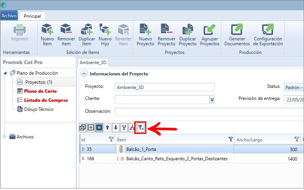Add a new item with Nuevo Ítem
The image size is (304, 190).
47,35
